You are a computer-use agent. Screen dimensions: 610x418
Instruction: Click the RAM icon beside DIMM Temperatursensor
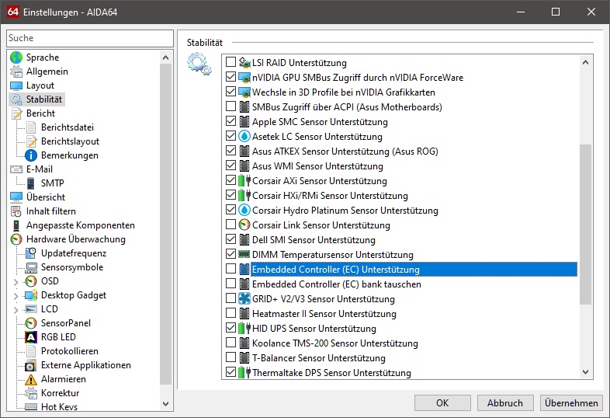point(244,254)
